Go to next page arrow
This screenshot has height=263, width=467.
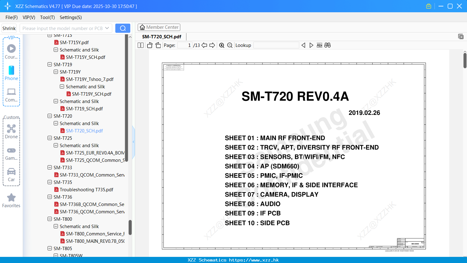click(212, 45)
